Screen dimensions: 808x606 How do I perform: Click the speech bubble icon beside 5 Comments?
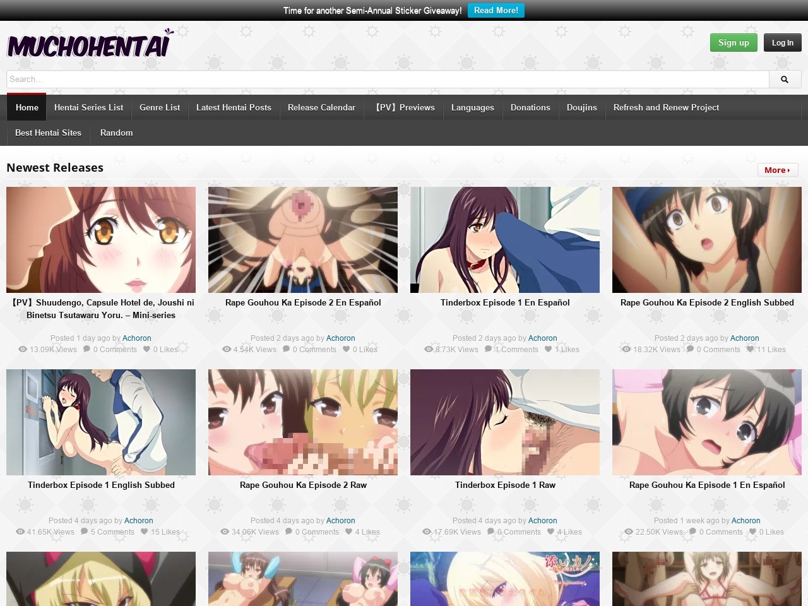click(85, 532)
